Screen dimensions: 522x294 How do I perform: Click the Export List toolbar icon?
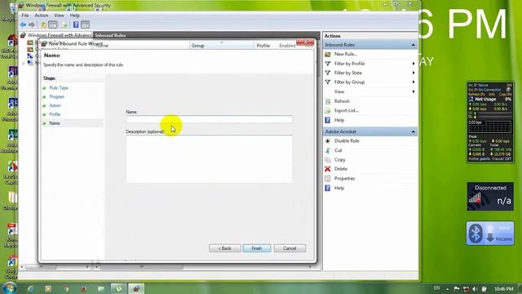(64, 24)
